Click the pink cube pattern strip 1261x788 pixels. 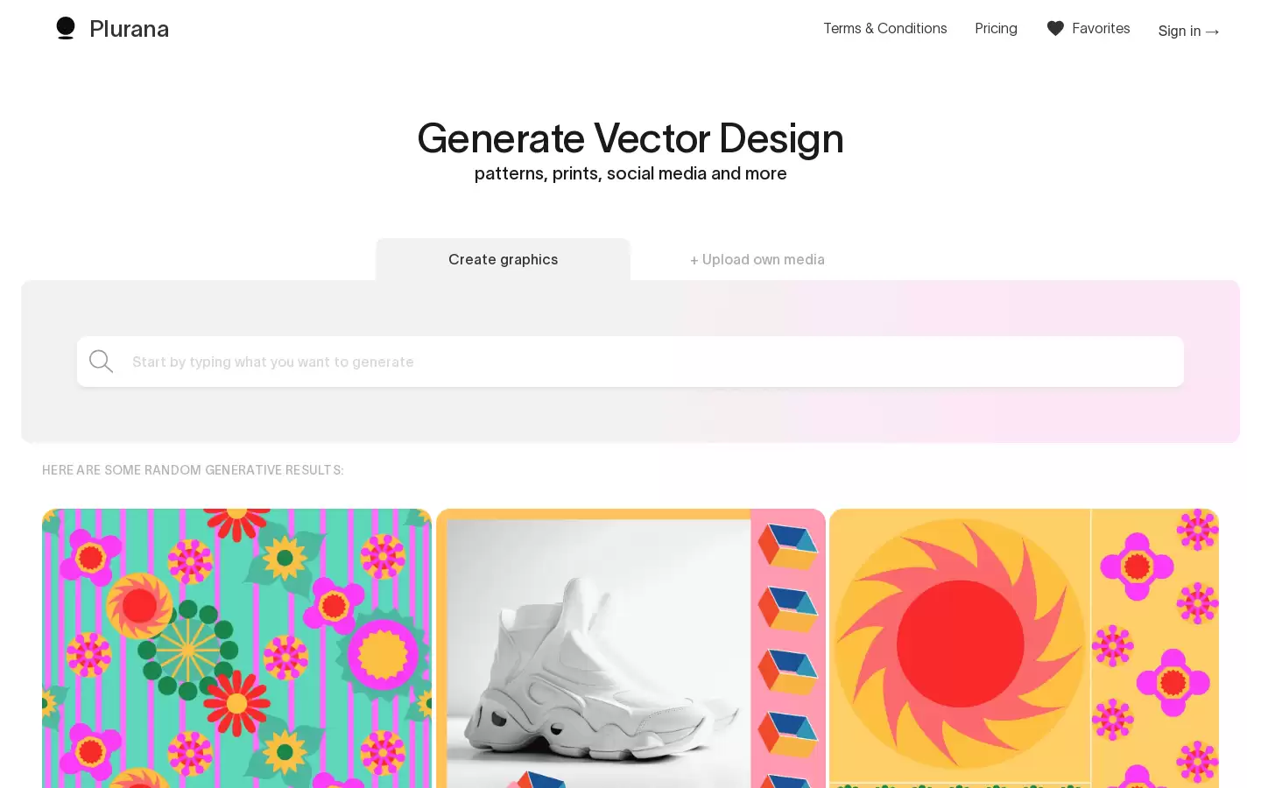pyautogui.click(x=788, y=648)
